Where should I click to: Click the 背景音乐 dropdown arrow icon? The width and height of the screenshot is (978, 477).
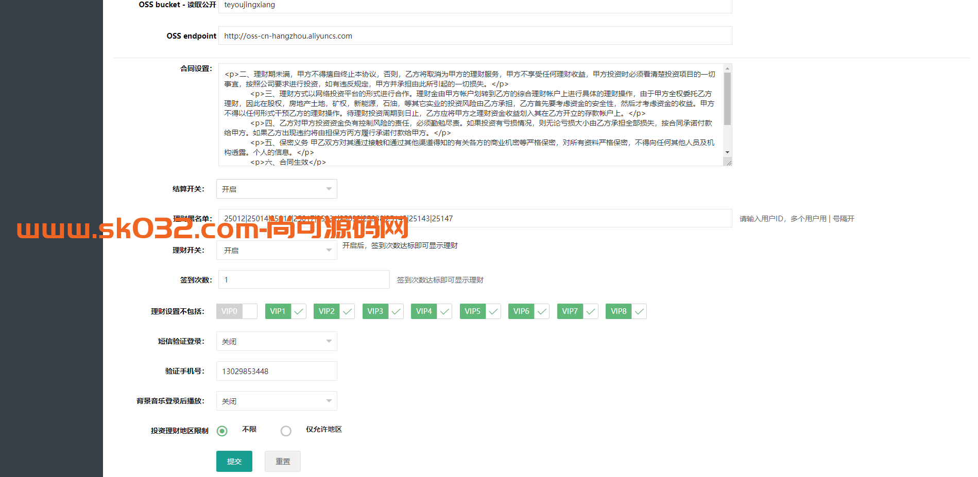(329, 401)
